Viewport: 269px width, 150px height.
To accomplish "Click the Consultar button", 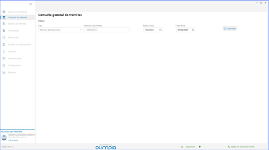I will pyautogui.click(x=230, y=29).
